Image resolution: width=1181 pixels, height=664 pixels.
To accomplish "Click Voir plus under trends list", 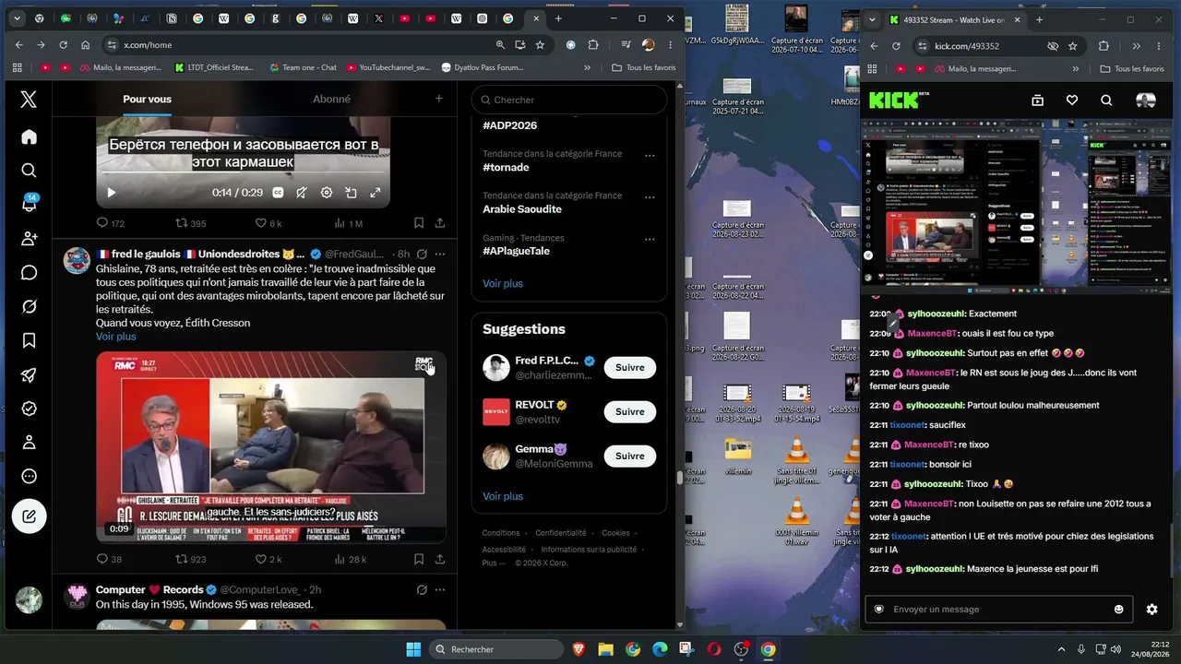I will (x=503, y=283).
